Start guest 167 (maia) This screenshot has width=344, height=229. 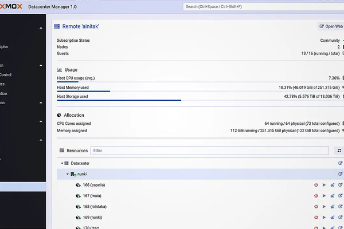[x=324, y=196]
